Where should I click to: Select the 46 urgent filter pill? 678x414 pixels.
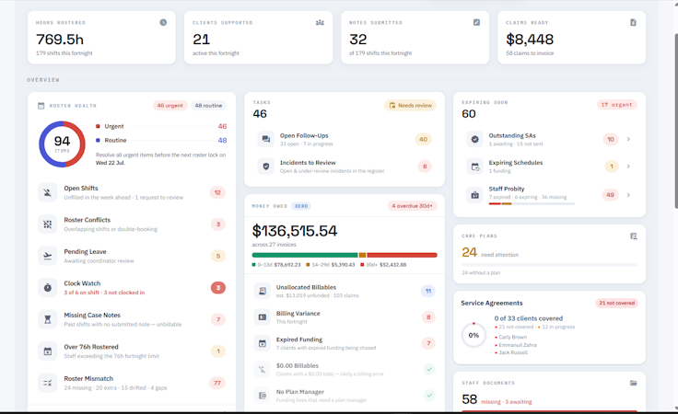pos(169,105)
